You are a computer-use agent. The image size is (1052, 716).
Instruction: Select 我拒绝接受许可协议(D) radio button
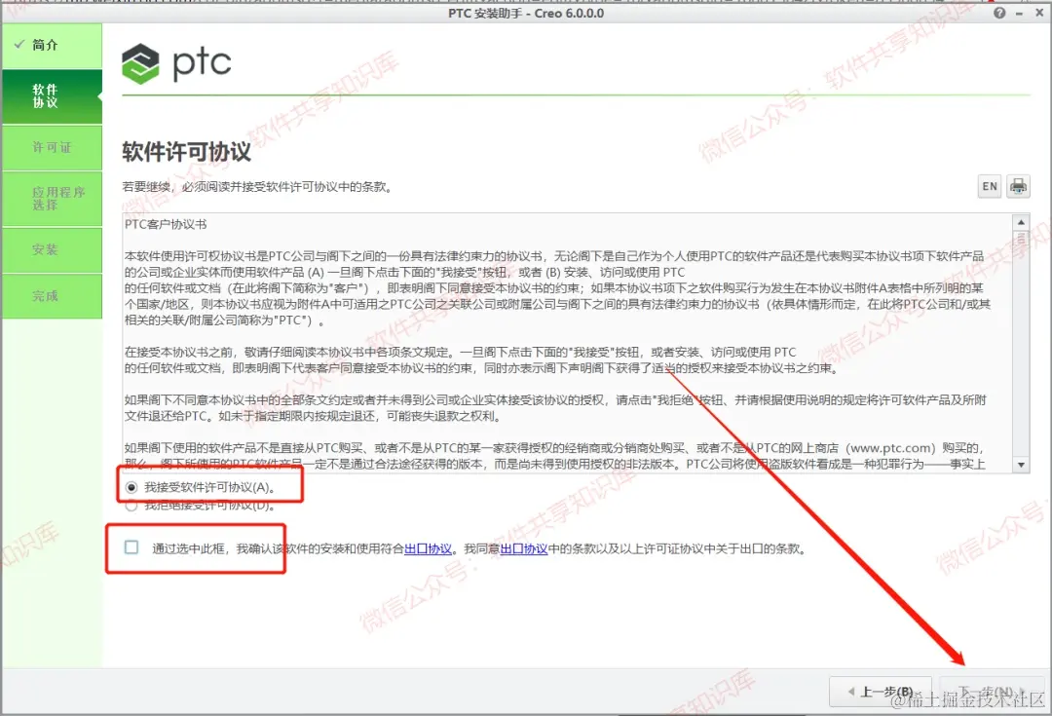coord(131,506)
